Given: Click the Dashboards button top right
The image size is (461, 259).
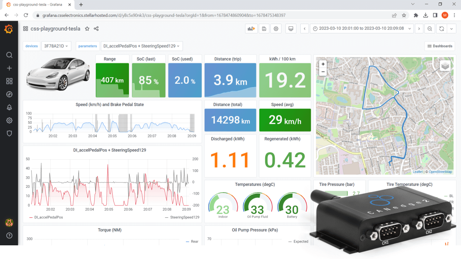Looking at the screenshot, I should (439, 46).
